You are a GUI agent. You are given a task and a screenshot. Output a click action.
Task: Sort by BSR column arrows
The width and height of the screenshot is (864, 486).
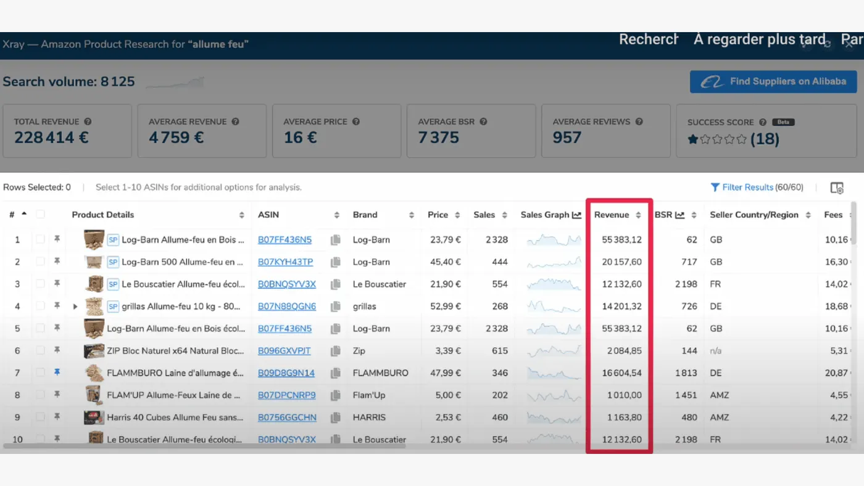pyautogui.click(x=694, y=215)
